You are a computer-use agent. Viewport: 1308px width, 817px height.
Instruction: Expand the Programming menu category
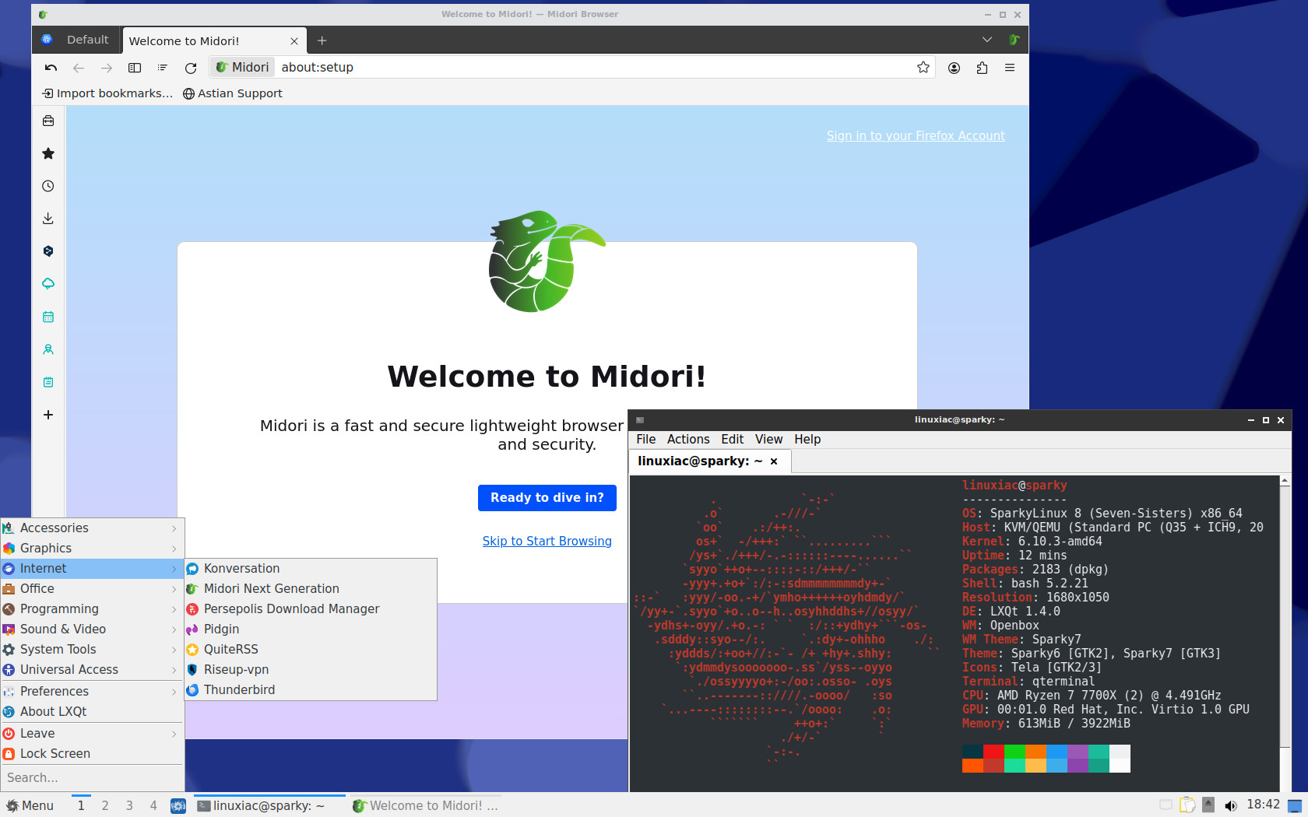tap(92, 609)
